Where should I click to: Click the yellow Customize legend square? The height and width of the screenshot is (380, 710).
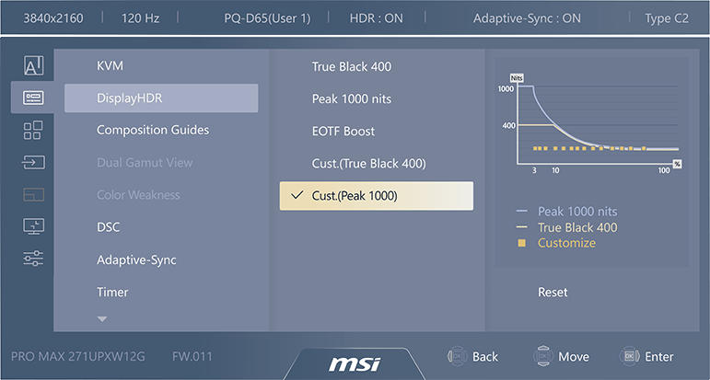521,244
